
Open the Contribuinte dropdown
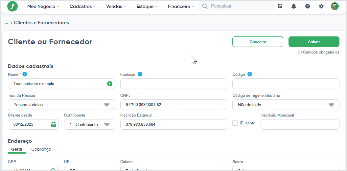(x=89, y=124)
